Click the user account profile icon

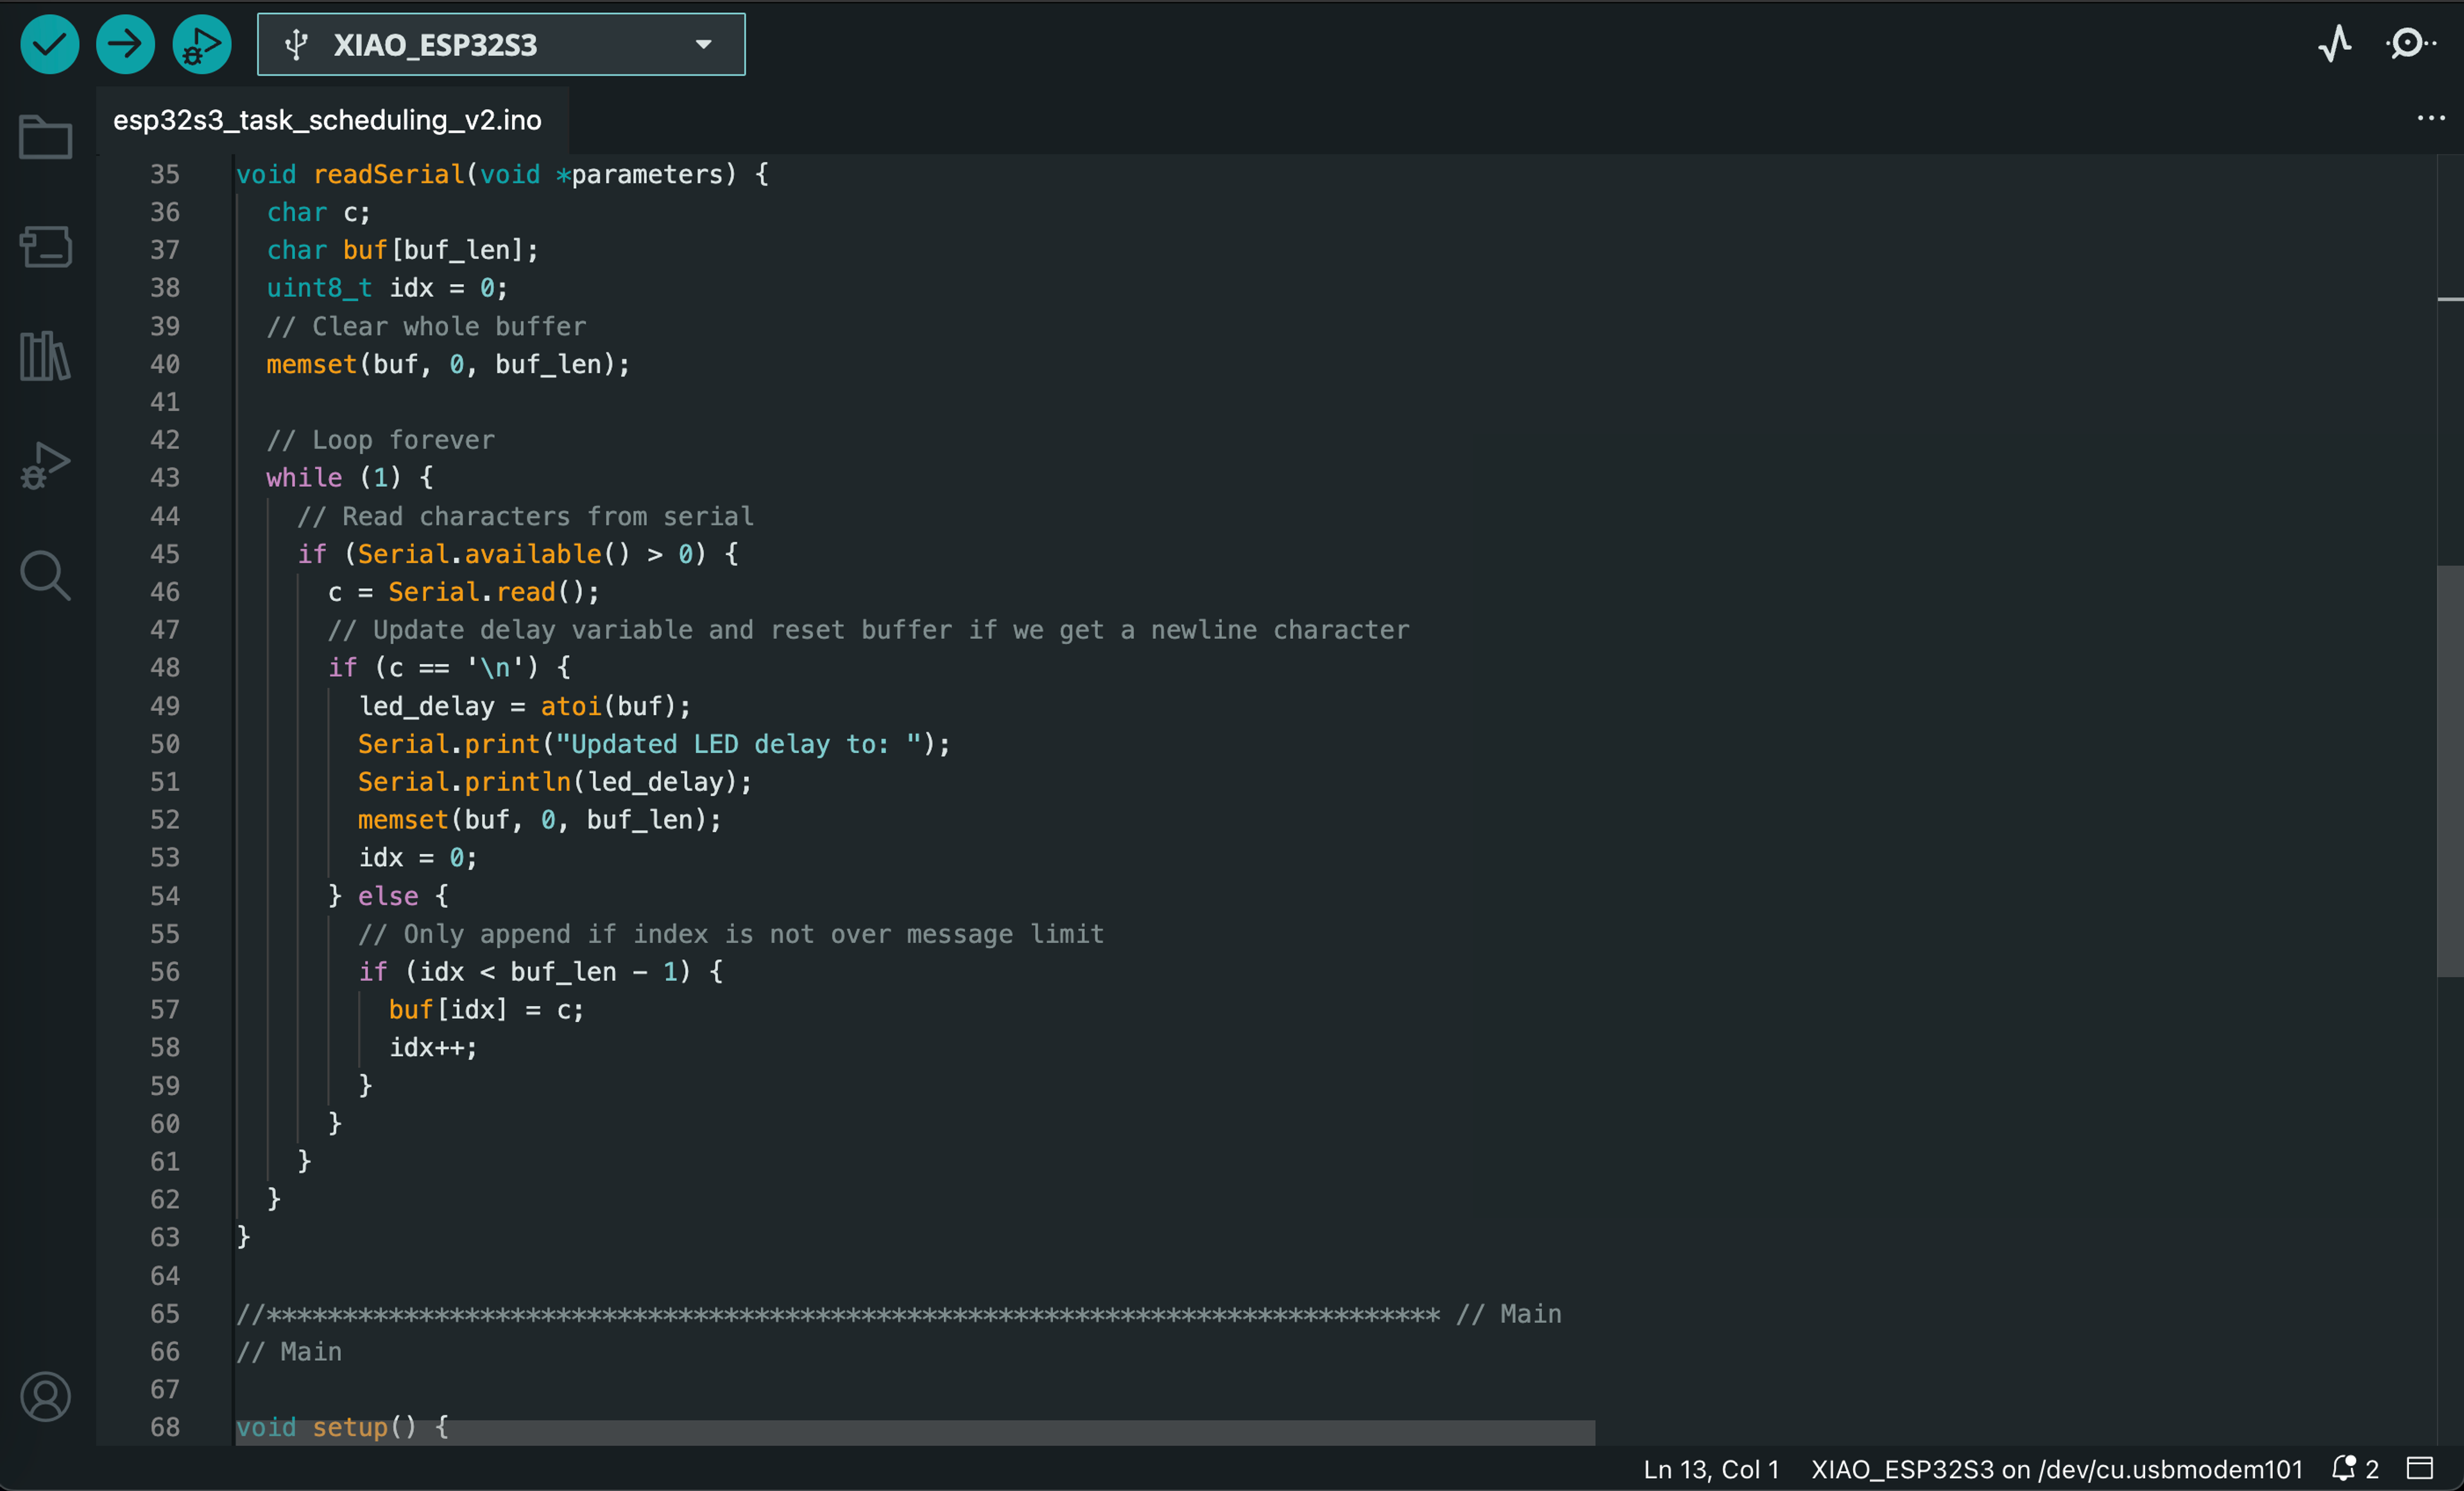click(x=46, y=1396)
